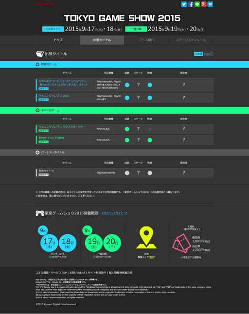Open 個人情報等保護方針 footer link
Viewport: 249px width, 314px height.
click(121, 273)
